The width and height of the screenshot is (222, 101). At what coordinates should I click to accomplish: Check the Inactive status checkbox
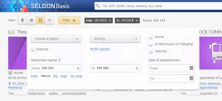pos(151,51)
